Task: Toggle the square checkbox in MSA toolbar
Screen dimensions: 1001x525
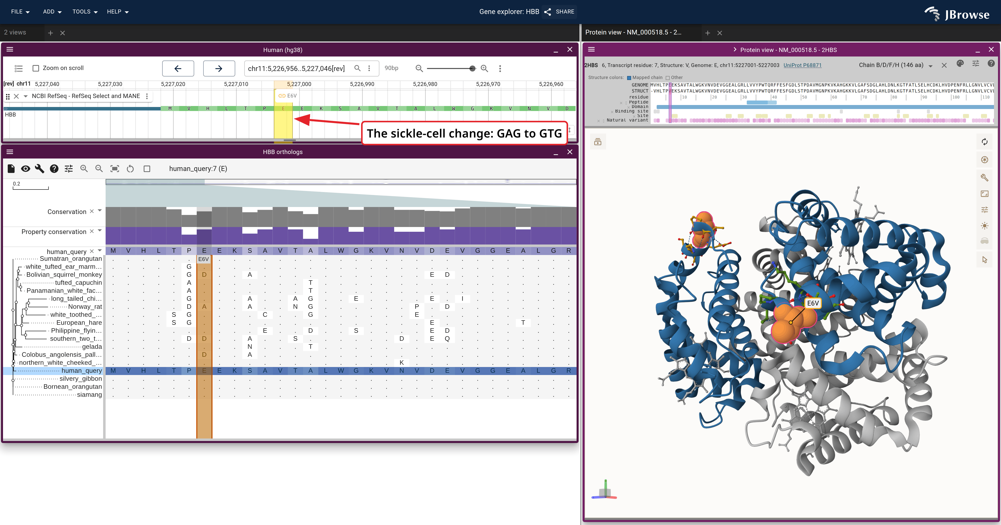Action: click(x=147, y=168)
